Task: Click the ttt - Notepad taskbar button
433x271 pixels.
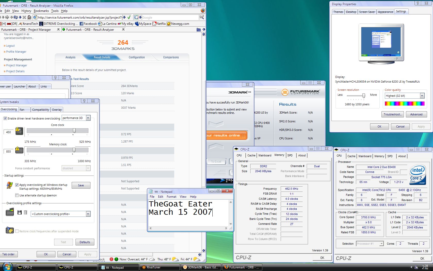Action: point(119,267)
